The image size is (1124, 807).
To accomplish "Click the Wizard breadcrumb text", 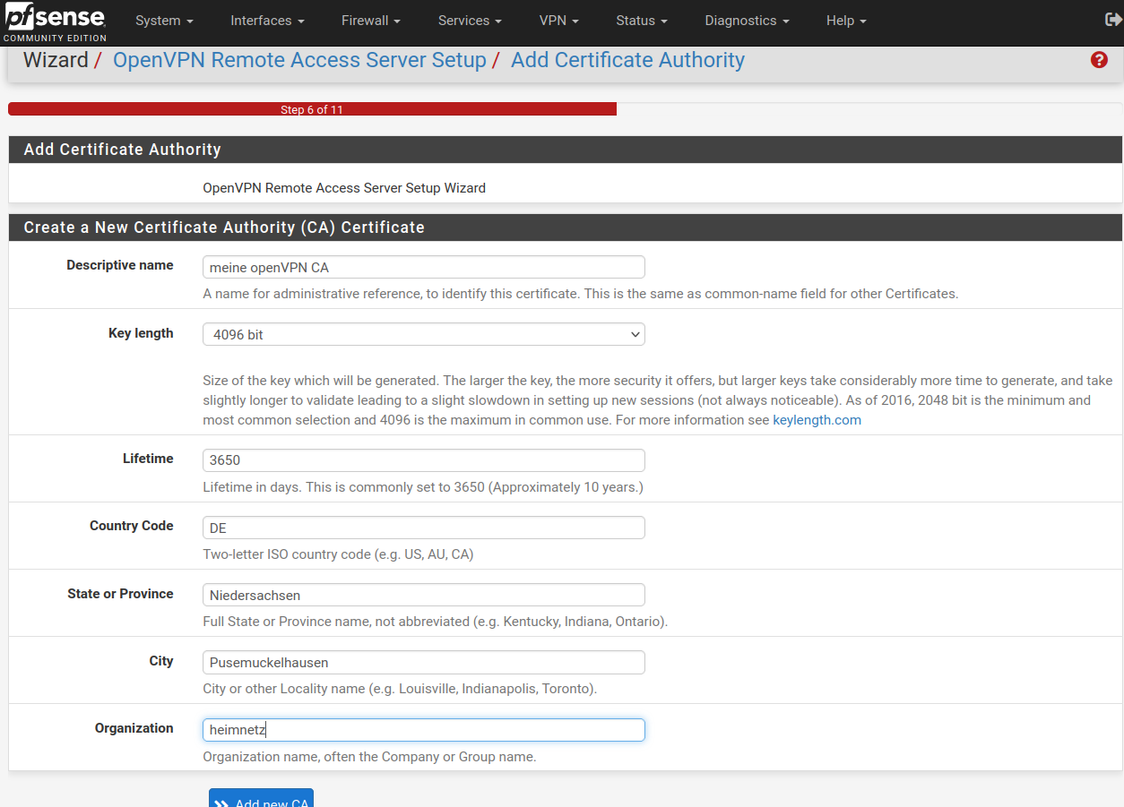I will (56, 60).
